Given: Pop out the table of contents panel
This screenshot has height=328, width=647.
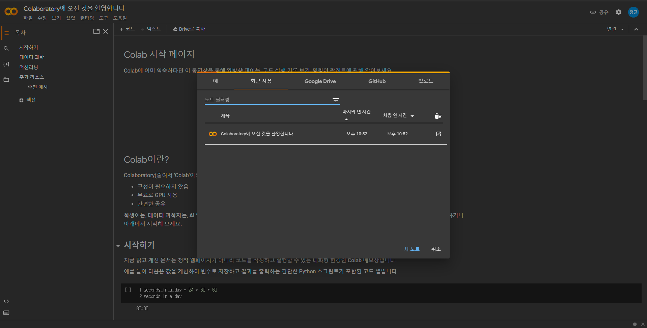Looking at the screenshot, I should [96, 31].
